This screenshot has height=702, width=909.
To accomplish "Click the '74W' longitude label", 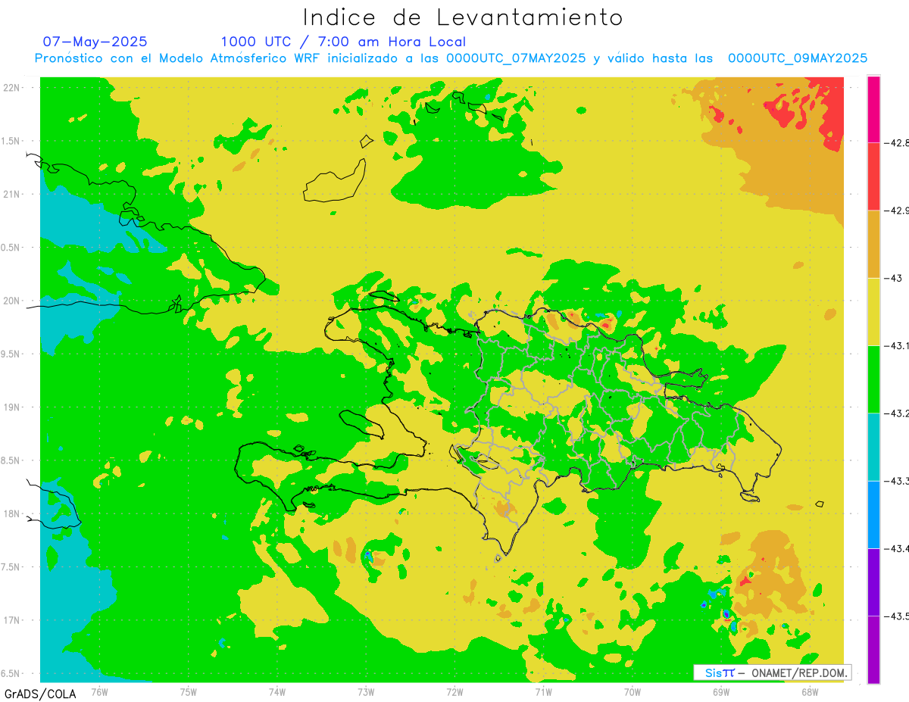I will coord(277,691).
